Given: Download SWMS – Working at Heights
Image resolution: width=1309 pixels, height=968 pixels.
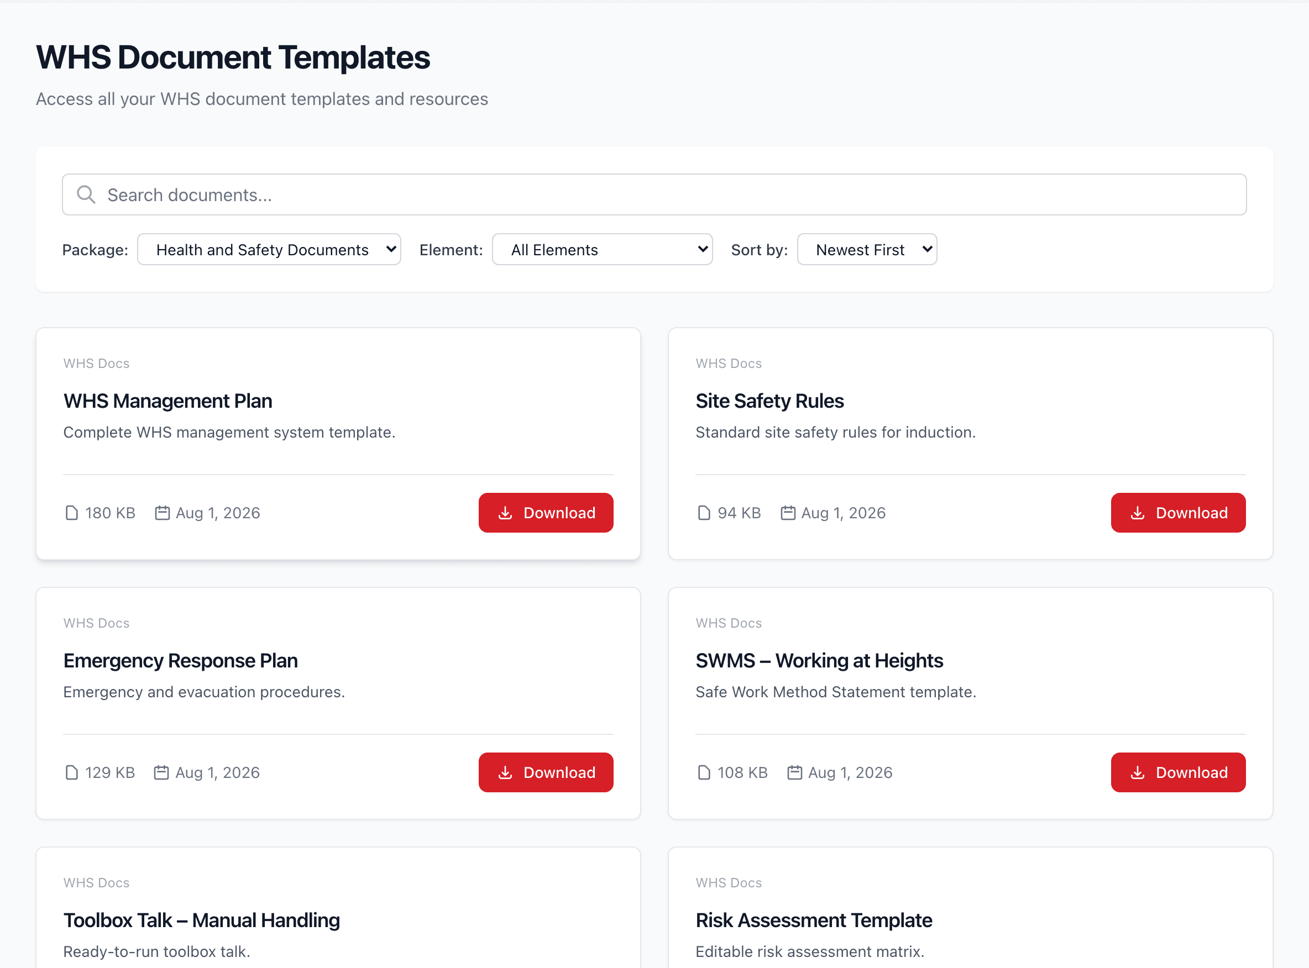Looking at the screenshot, I should tap(1177, 772).
